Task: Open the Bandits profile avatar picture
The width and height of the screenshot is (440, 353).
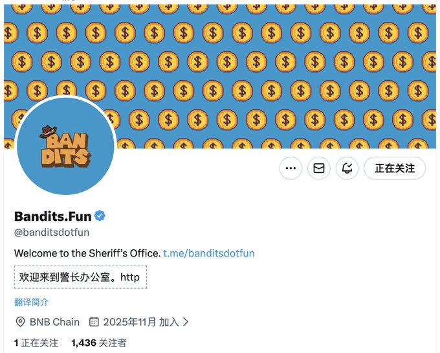Action: pyautogui.click(x=65, y=146)
